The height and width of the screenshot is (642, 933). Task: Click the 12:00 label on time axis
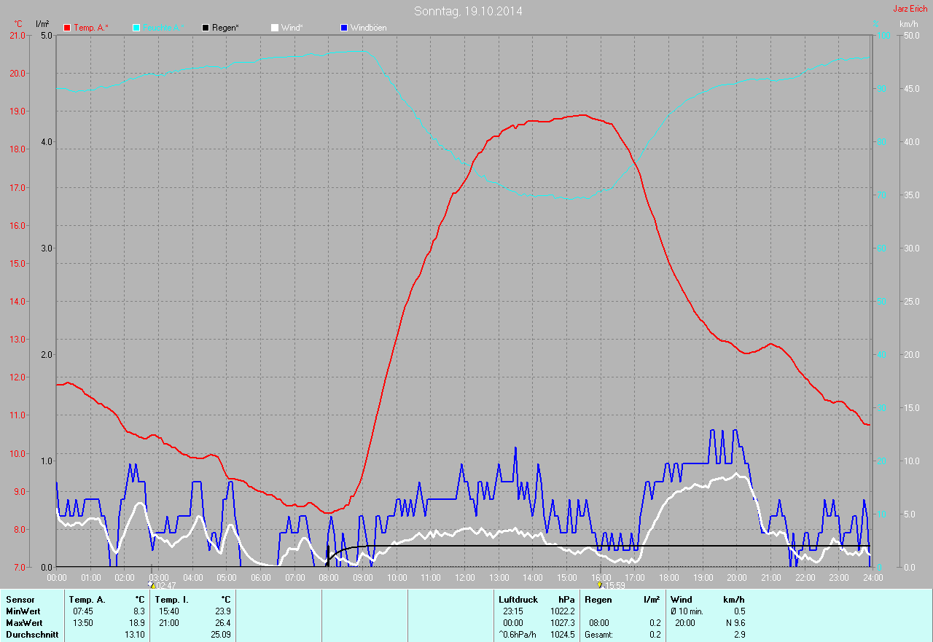tap(464, 577)
